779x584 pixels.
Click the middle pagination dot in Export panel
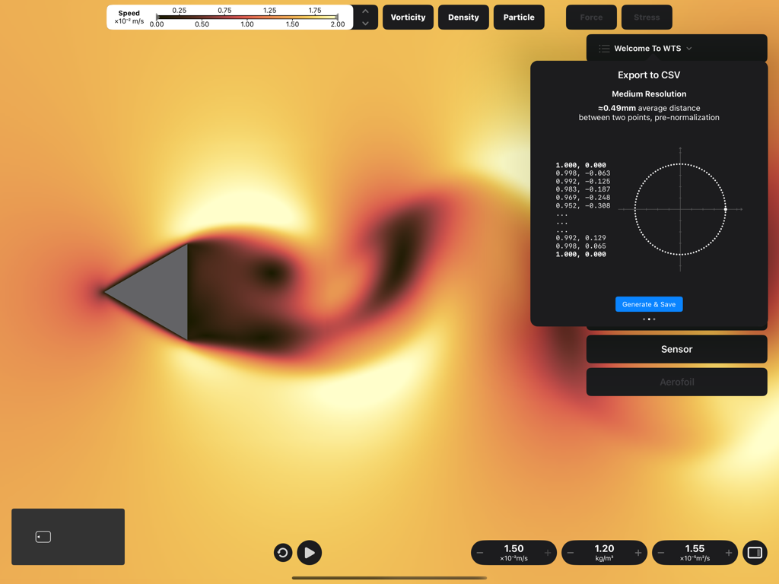coord(649,319)
